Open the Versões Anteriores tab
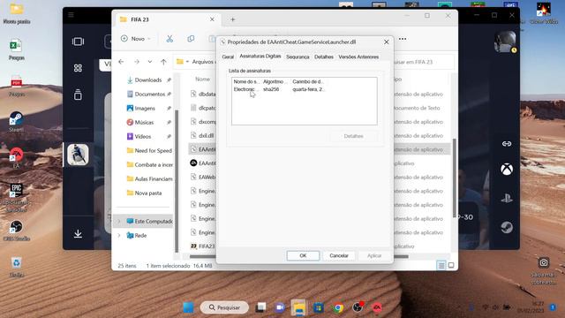Viewport: 565px width, 318px height. click(358, 57)
